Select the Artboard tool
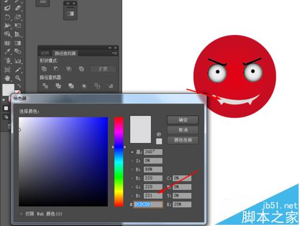The width and height of the screenshot is (300, 226). pos(7,70)
